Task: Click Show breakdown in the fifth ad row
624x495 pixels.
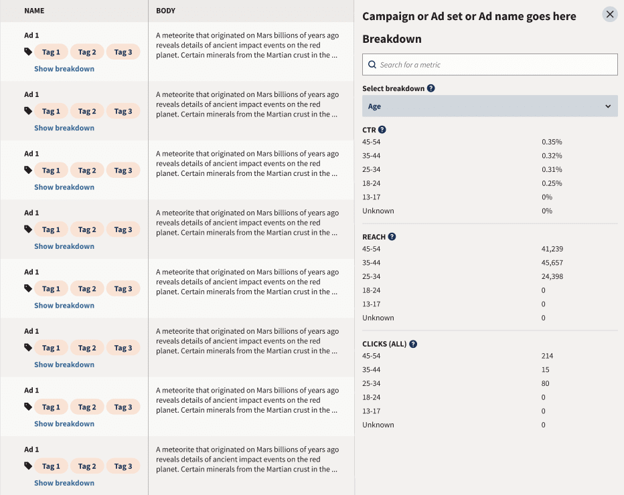Action: [64, 306]
